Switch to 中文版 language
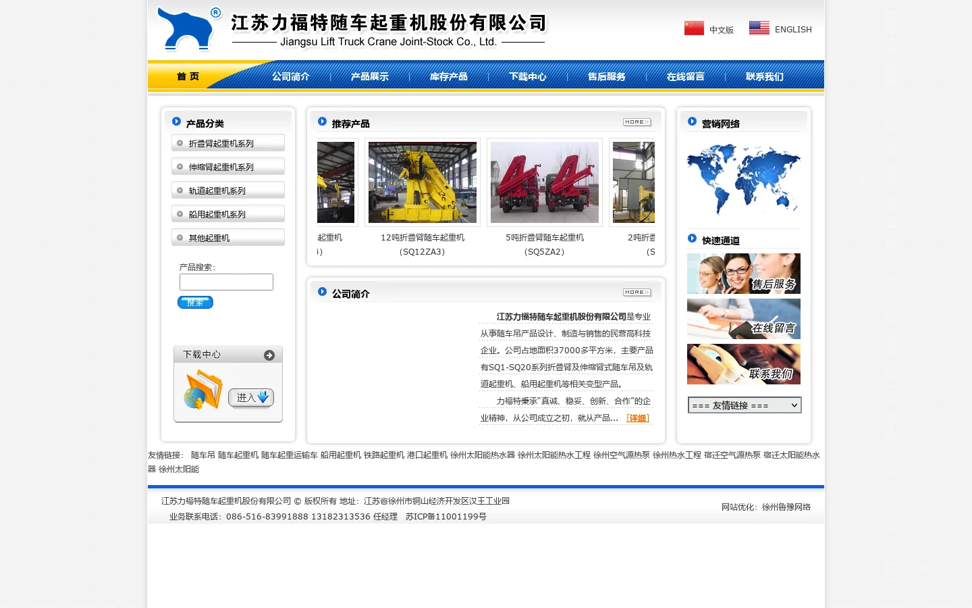The image size is (972, 608). pyautogui.click(x=722, y=30)
